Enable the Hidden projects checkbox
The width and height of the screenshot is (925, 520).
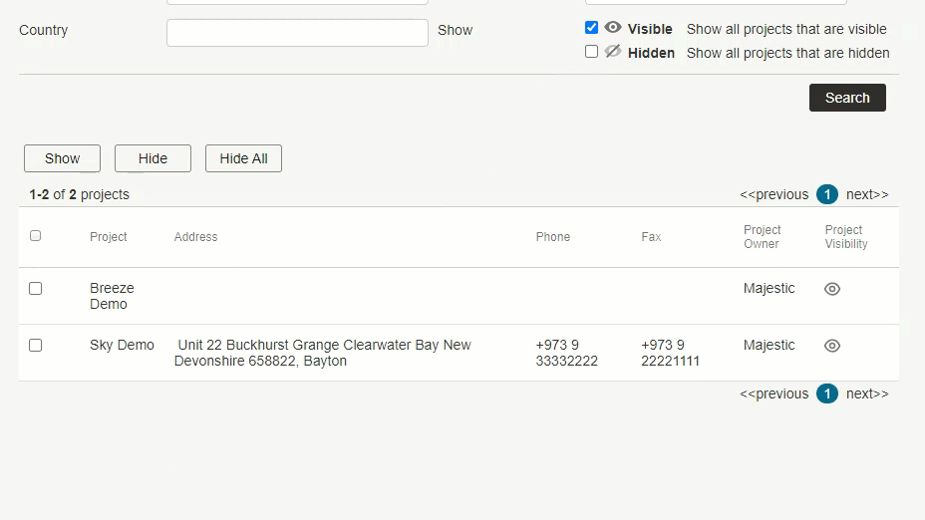coord(591,51)
